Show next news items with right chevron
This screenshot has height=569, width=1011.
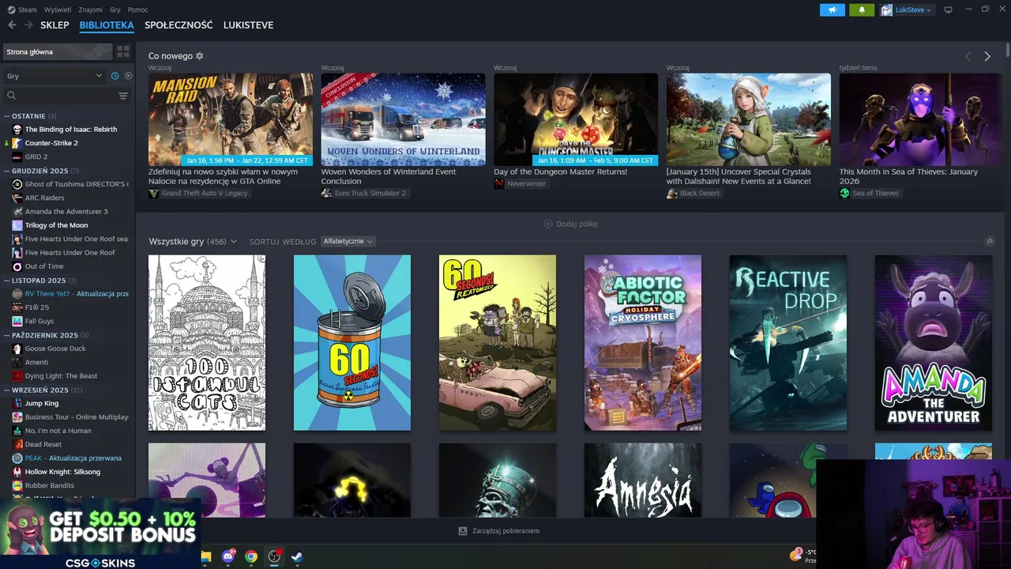(987, 56)
